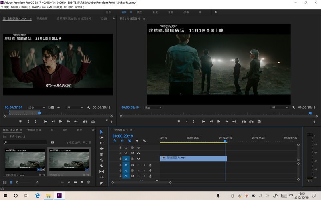
Task: Delete selected item with project panel trash icon
Action: pos(89,182)
